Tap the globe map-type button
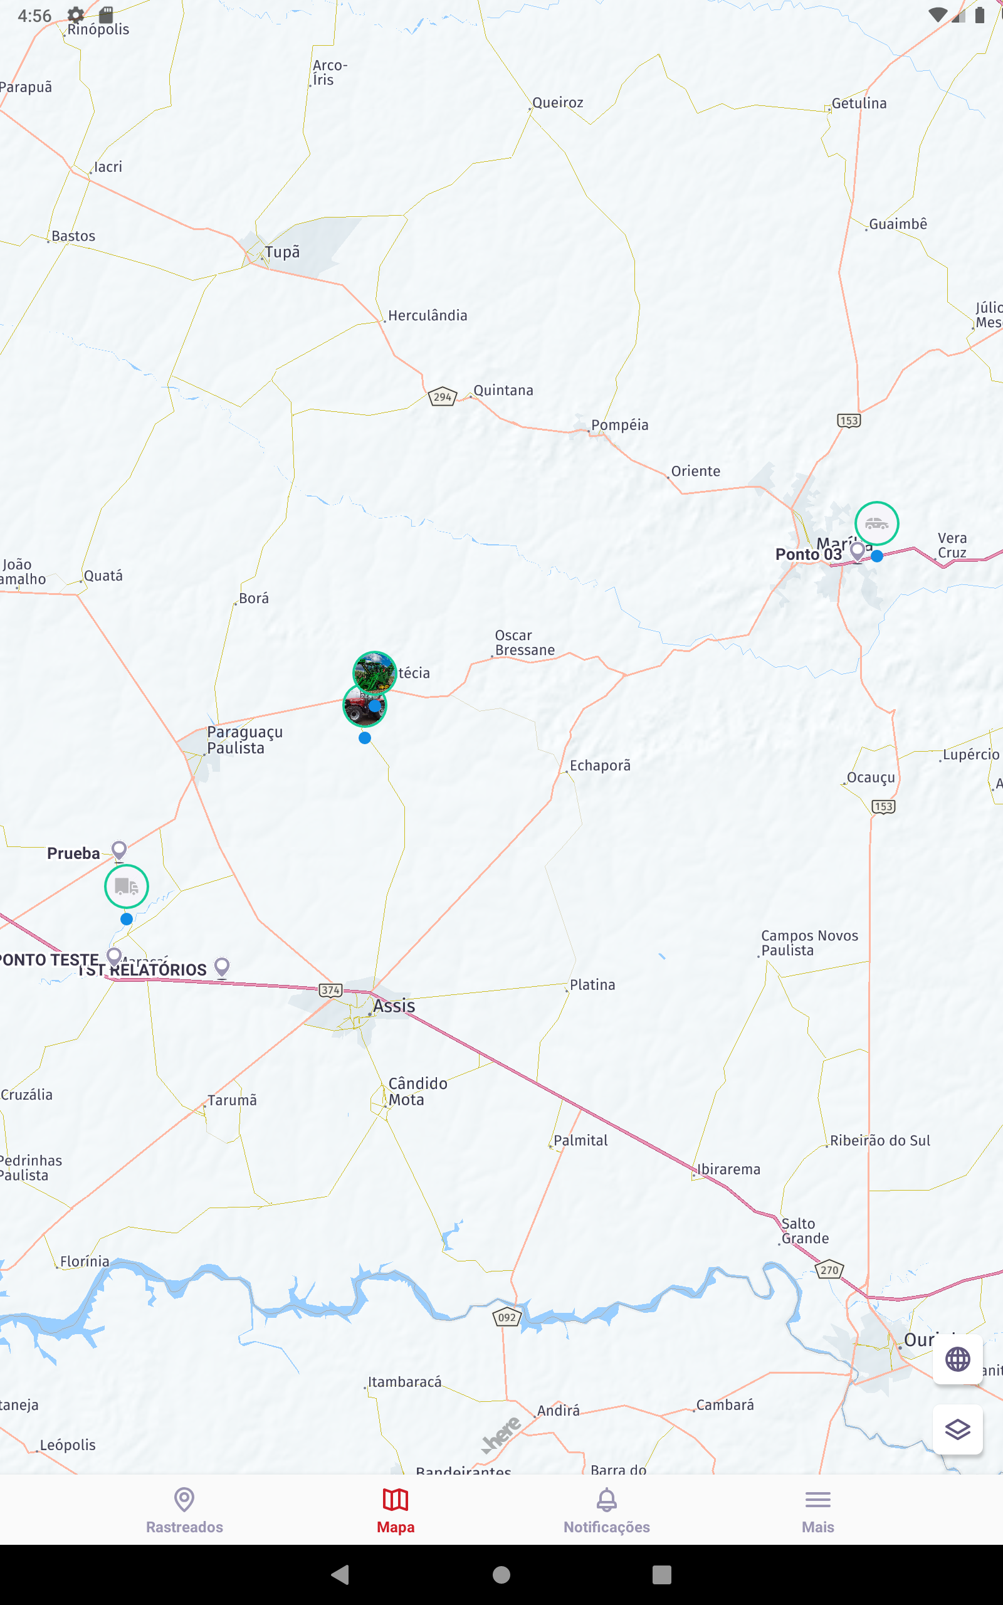This screenshot has height=1605, width=1003. [x=957, y=1360]
